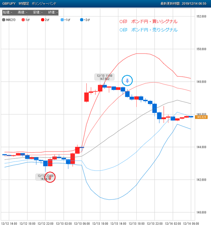This screenshot has width=211, height=225.
Task: Click the 12/13 22:00 time axis label
Action: coord(155,224)
